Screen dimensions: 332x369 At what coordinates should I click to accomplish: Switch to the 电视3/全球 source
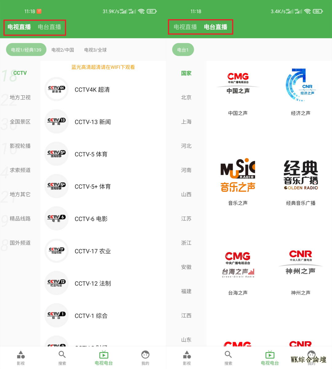pyautogui.click(x=96, y=50)
